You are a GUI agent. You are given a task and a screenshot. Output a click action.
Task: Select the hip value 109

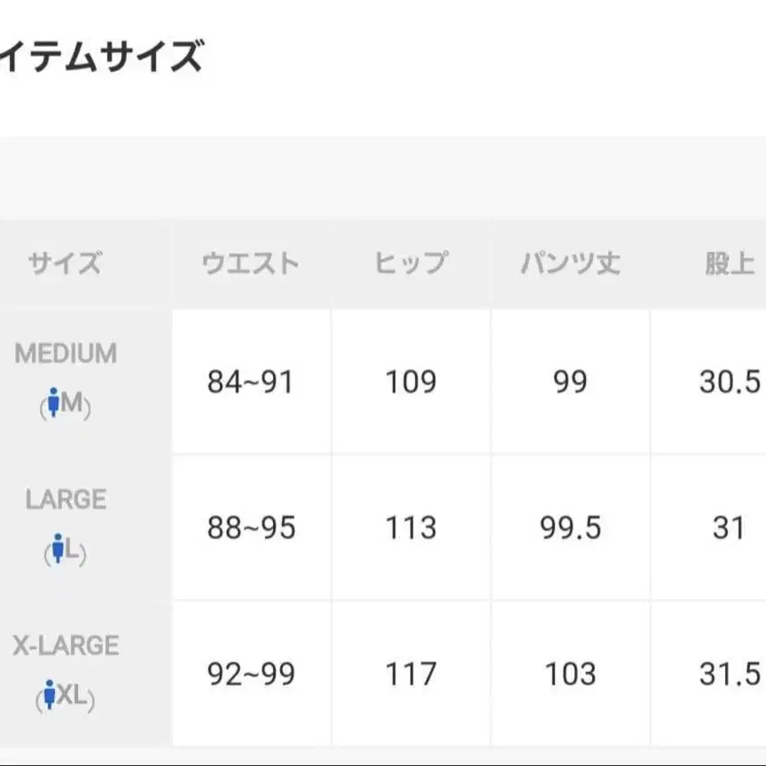point(410,382)
